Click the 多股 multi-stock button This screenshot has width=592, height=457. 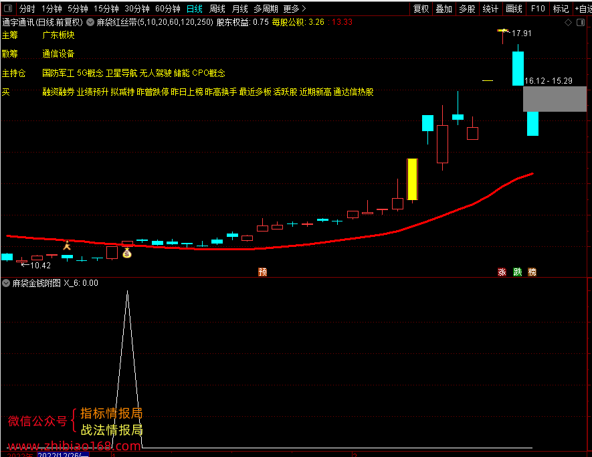[x=467, y=9]
